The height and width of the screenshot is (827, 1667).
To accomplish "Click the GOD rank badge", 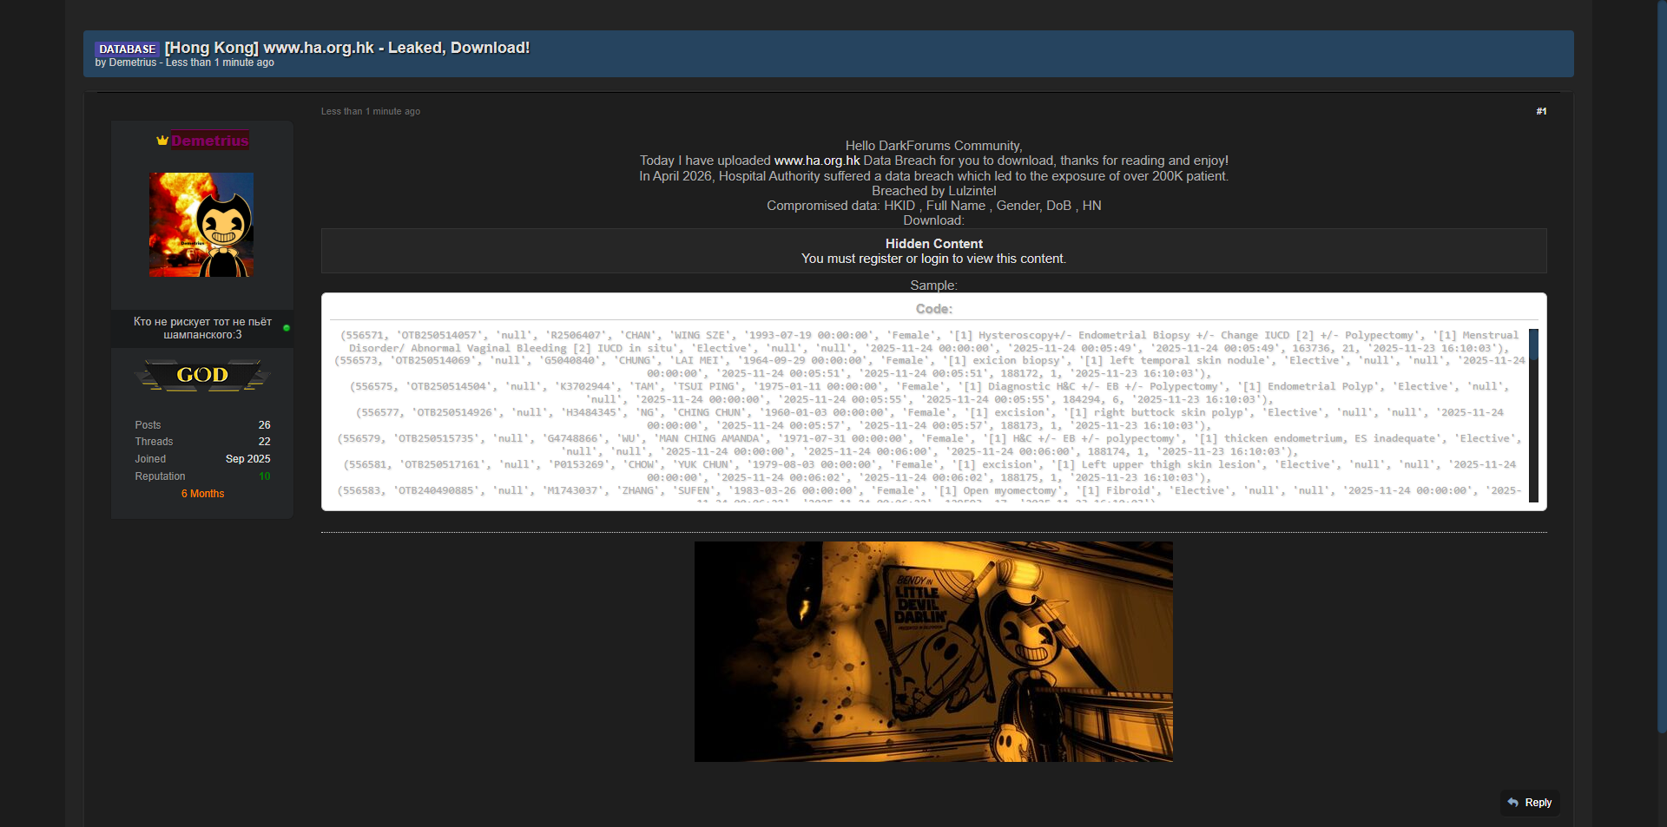I will click(202, 375).
